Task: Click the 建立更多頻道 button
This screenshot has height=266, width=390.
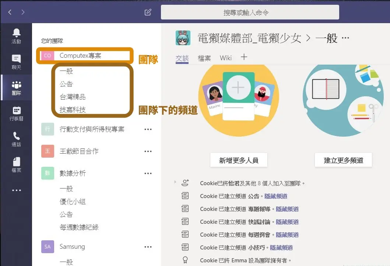Action: (343, 160)
